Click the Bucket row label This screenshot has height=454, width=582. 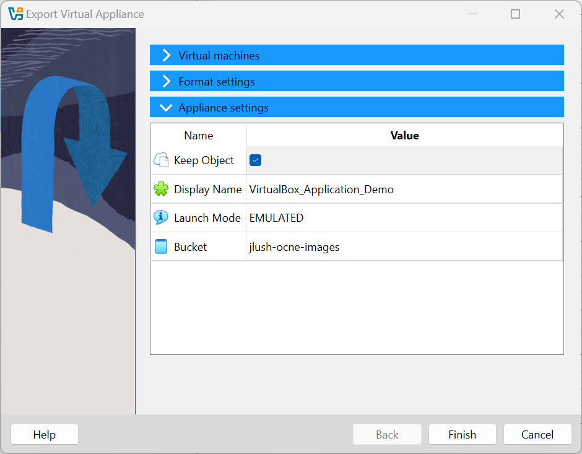[x=191, y=247]
